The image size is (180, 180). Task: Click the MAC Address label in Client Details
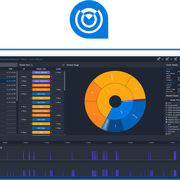click(170, 74)
